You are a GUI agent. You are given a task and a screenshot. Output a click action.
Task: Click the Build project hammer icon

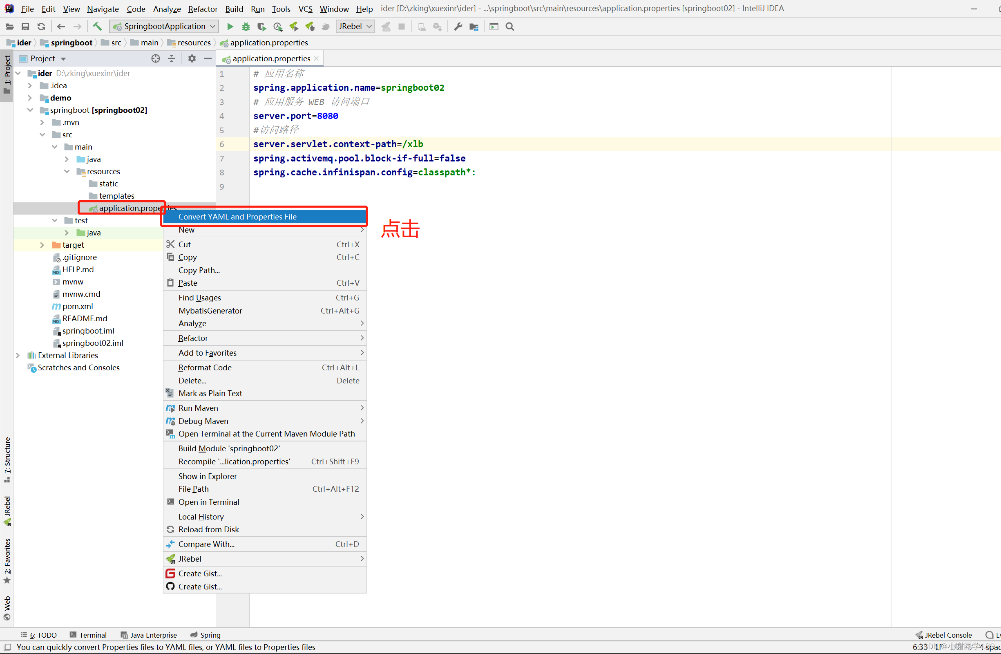(x=97, y=27)
